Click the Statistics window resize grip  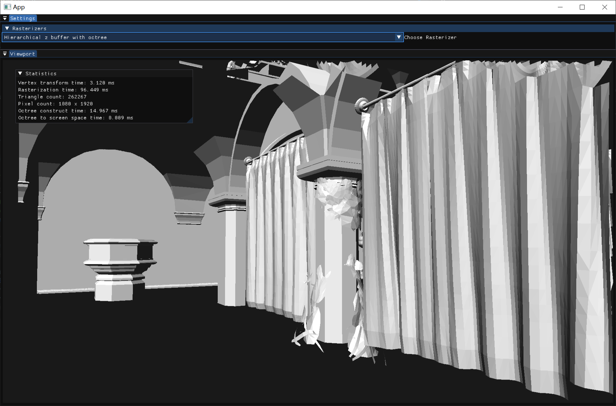[x=190, y=121]
